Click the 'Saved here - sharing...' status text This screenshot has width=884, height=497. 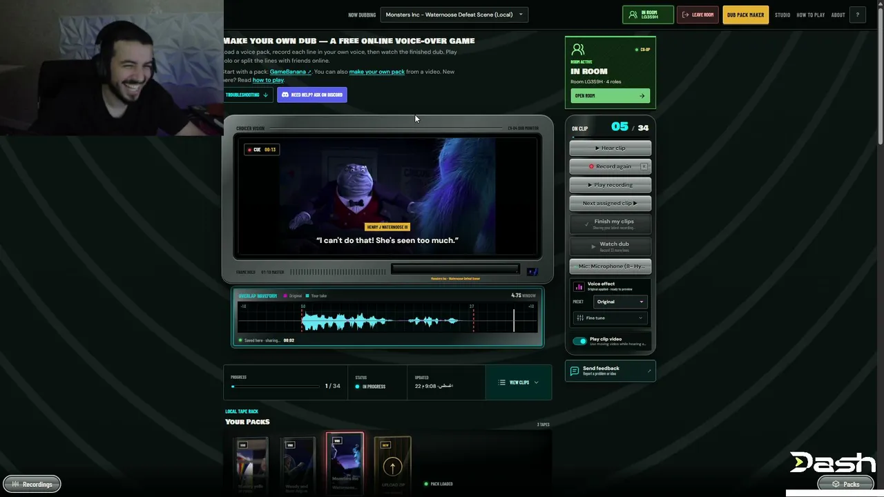tap(262, 340)
